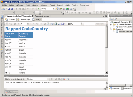133x97 pixels.
Task: Click the report preview vertical scrollbar down arrow
Action: [x=107, y=73]
